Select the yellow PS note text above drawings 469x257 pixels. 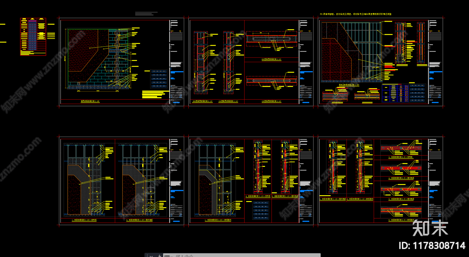tap(356, 14)
